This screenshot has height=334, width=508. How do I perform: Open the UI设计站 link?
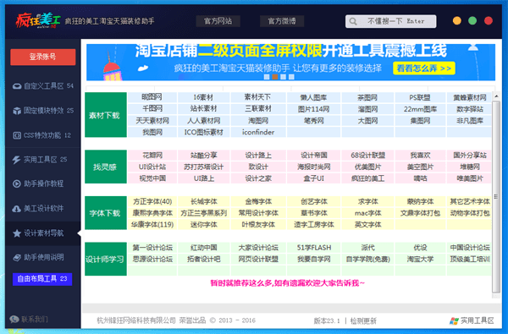point(152,167)
